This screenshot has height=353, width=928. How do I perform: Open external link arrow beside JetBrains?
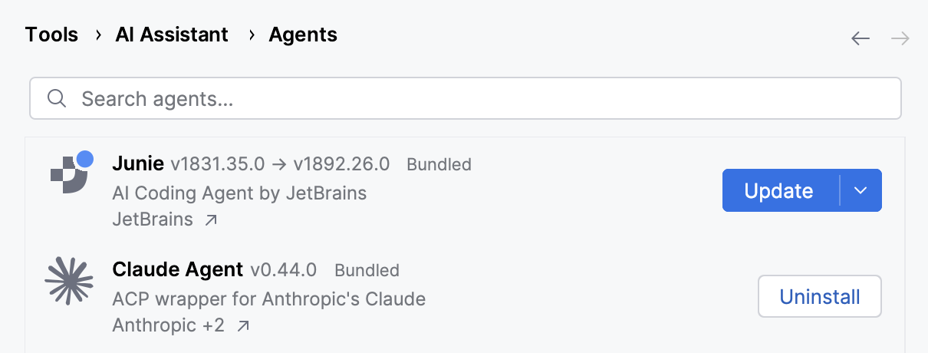pos(211,220)
